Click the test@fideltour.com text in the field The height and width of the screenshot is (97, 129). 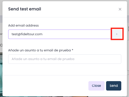[27, 34]
